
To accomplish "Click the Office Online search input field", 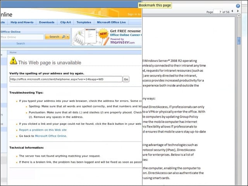I will point(22,37).
